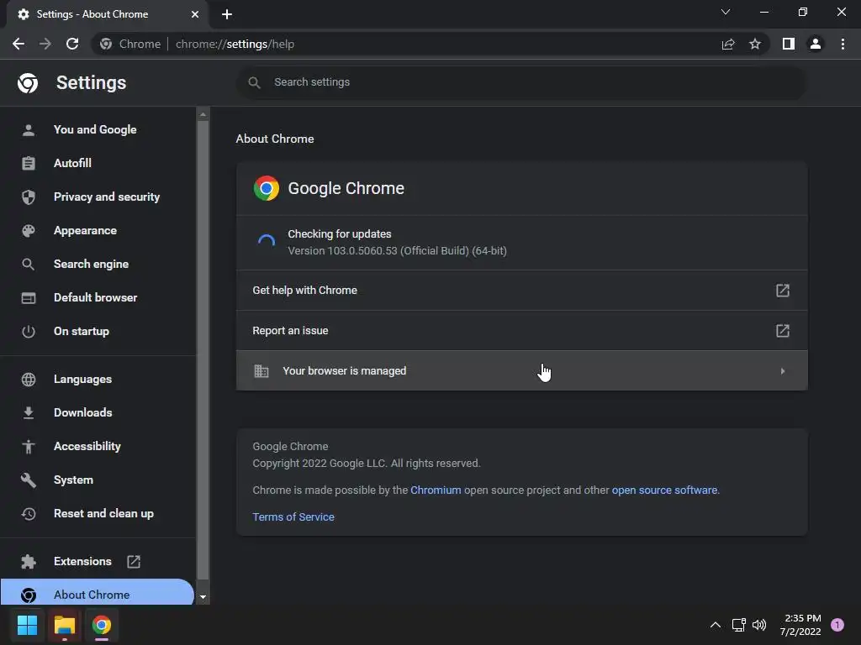Bookmark this page with the star icon

pos(755,44)
